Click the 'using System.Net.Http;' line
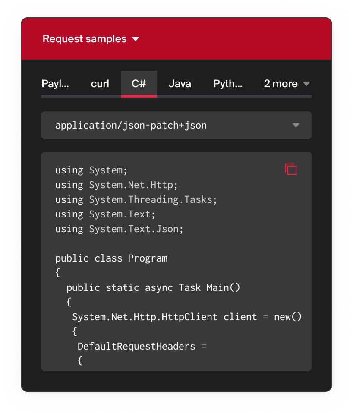353x416 pixels. pos(117,185)
